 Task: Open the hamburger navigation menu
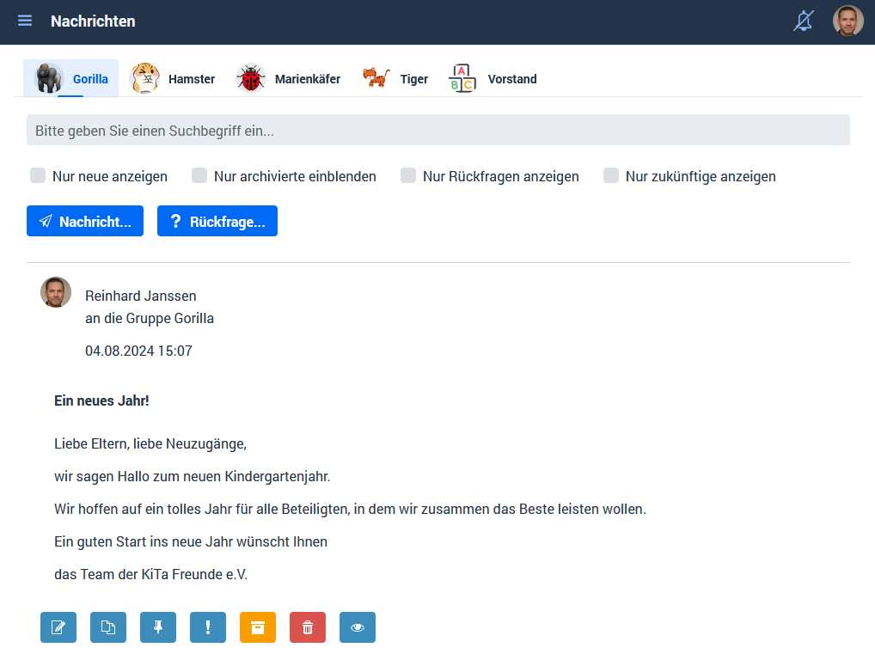(x=25, y=21)
